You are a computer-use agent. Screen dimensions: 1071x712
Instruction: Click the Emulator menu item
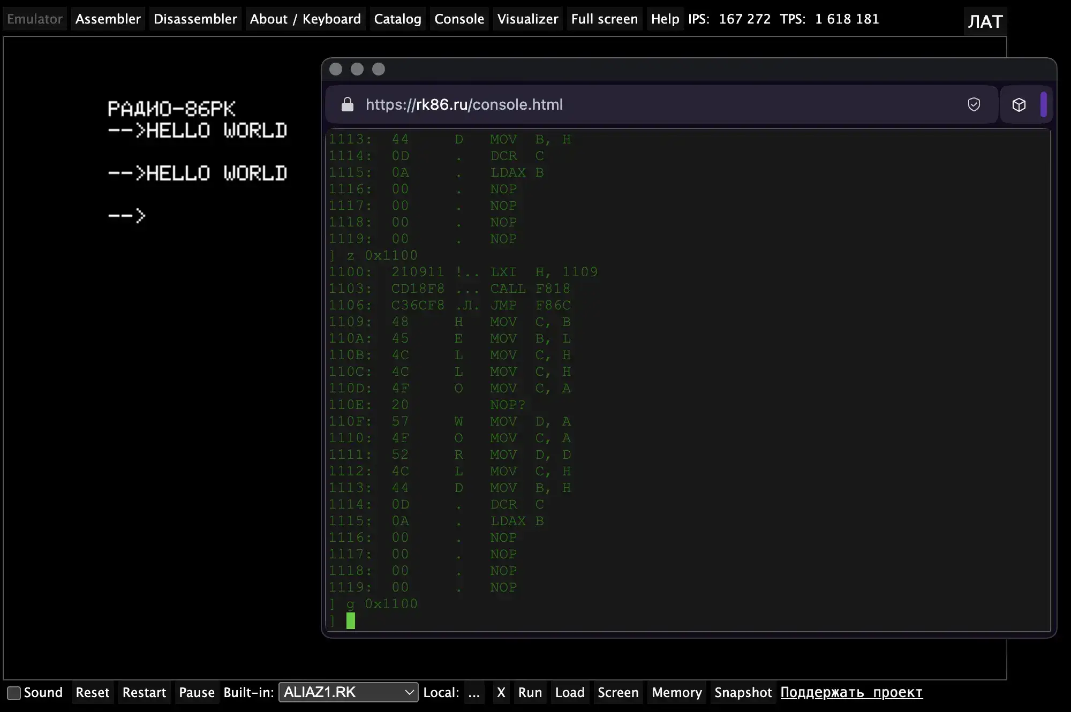[x=35, y=19]
